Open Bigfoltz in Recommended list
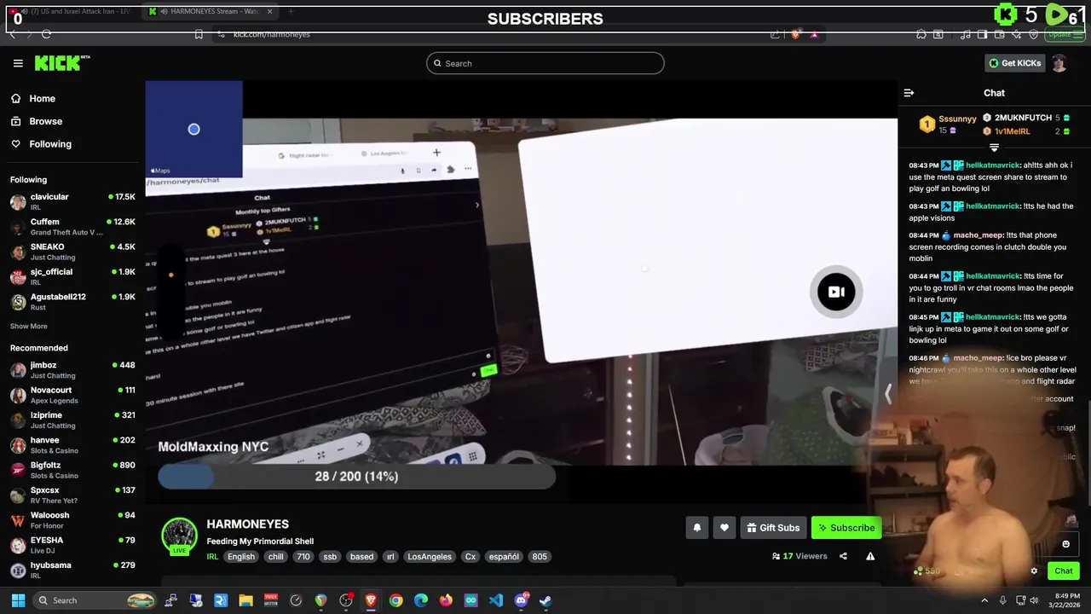1091x614 pixels. click(72, 470)
